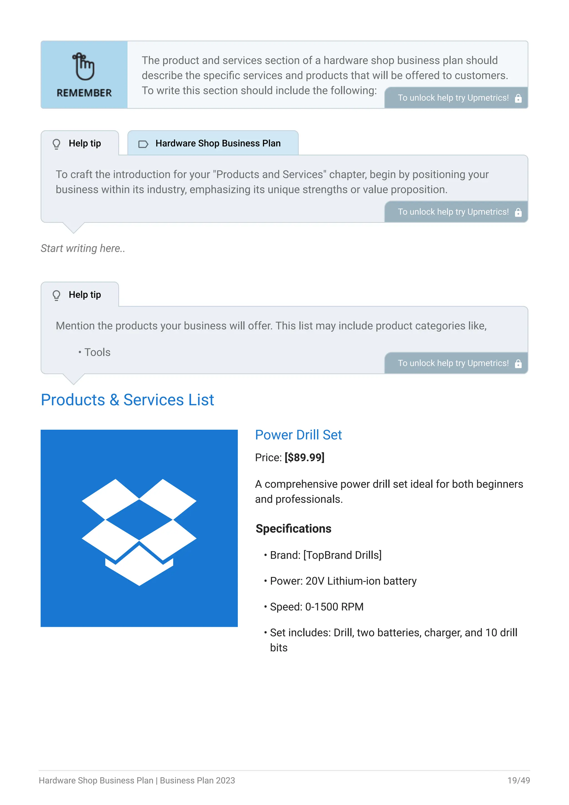Screen dimensions: 569x805
Task: Click the lock icon in the products tip banner
Action: coord(518,364)
